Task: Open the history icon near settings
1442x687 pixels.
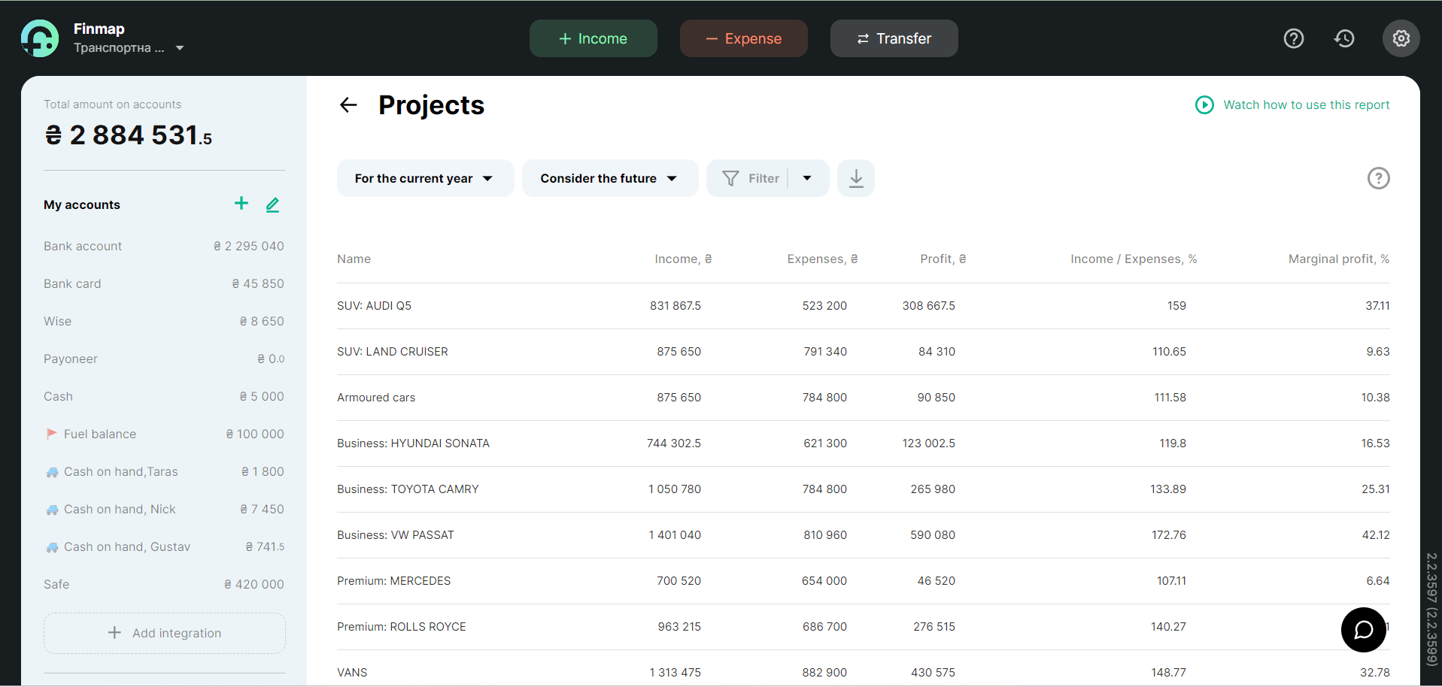Action: pyautogui.click(x=1344, y=38)
